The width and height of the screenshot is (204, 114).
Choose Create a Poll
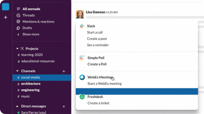tap(97, 64)
